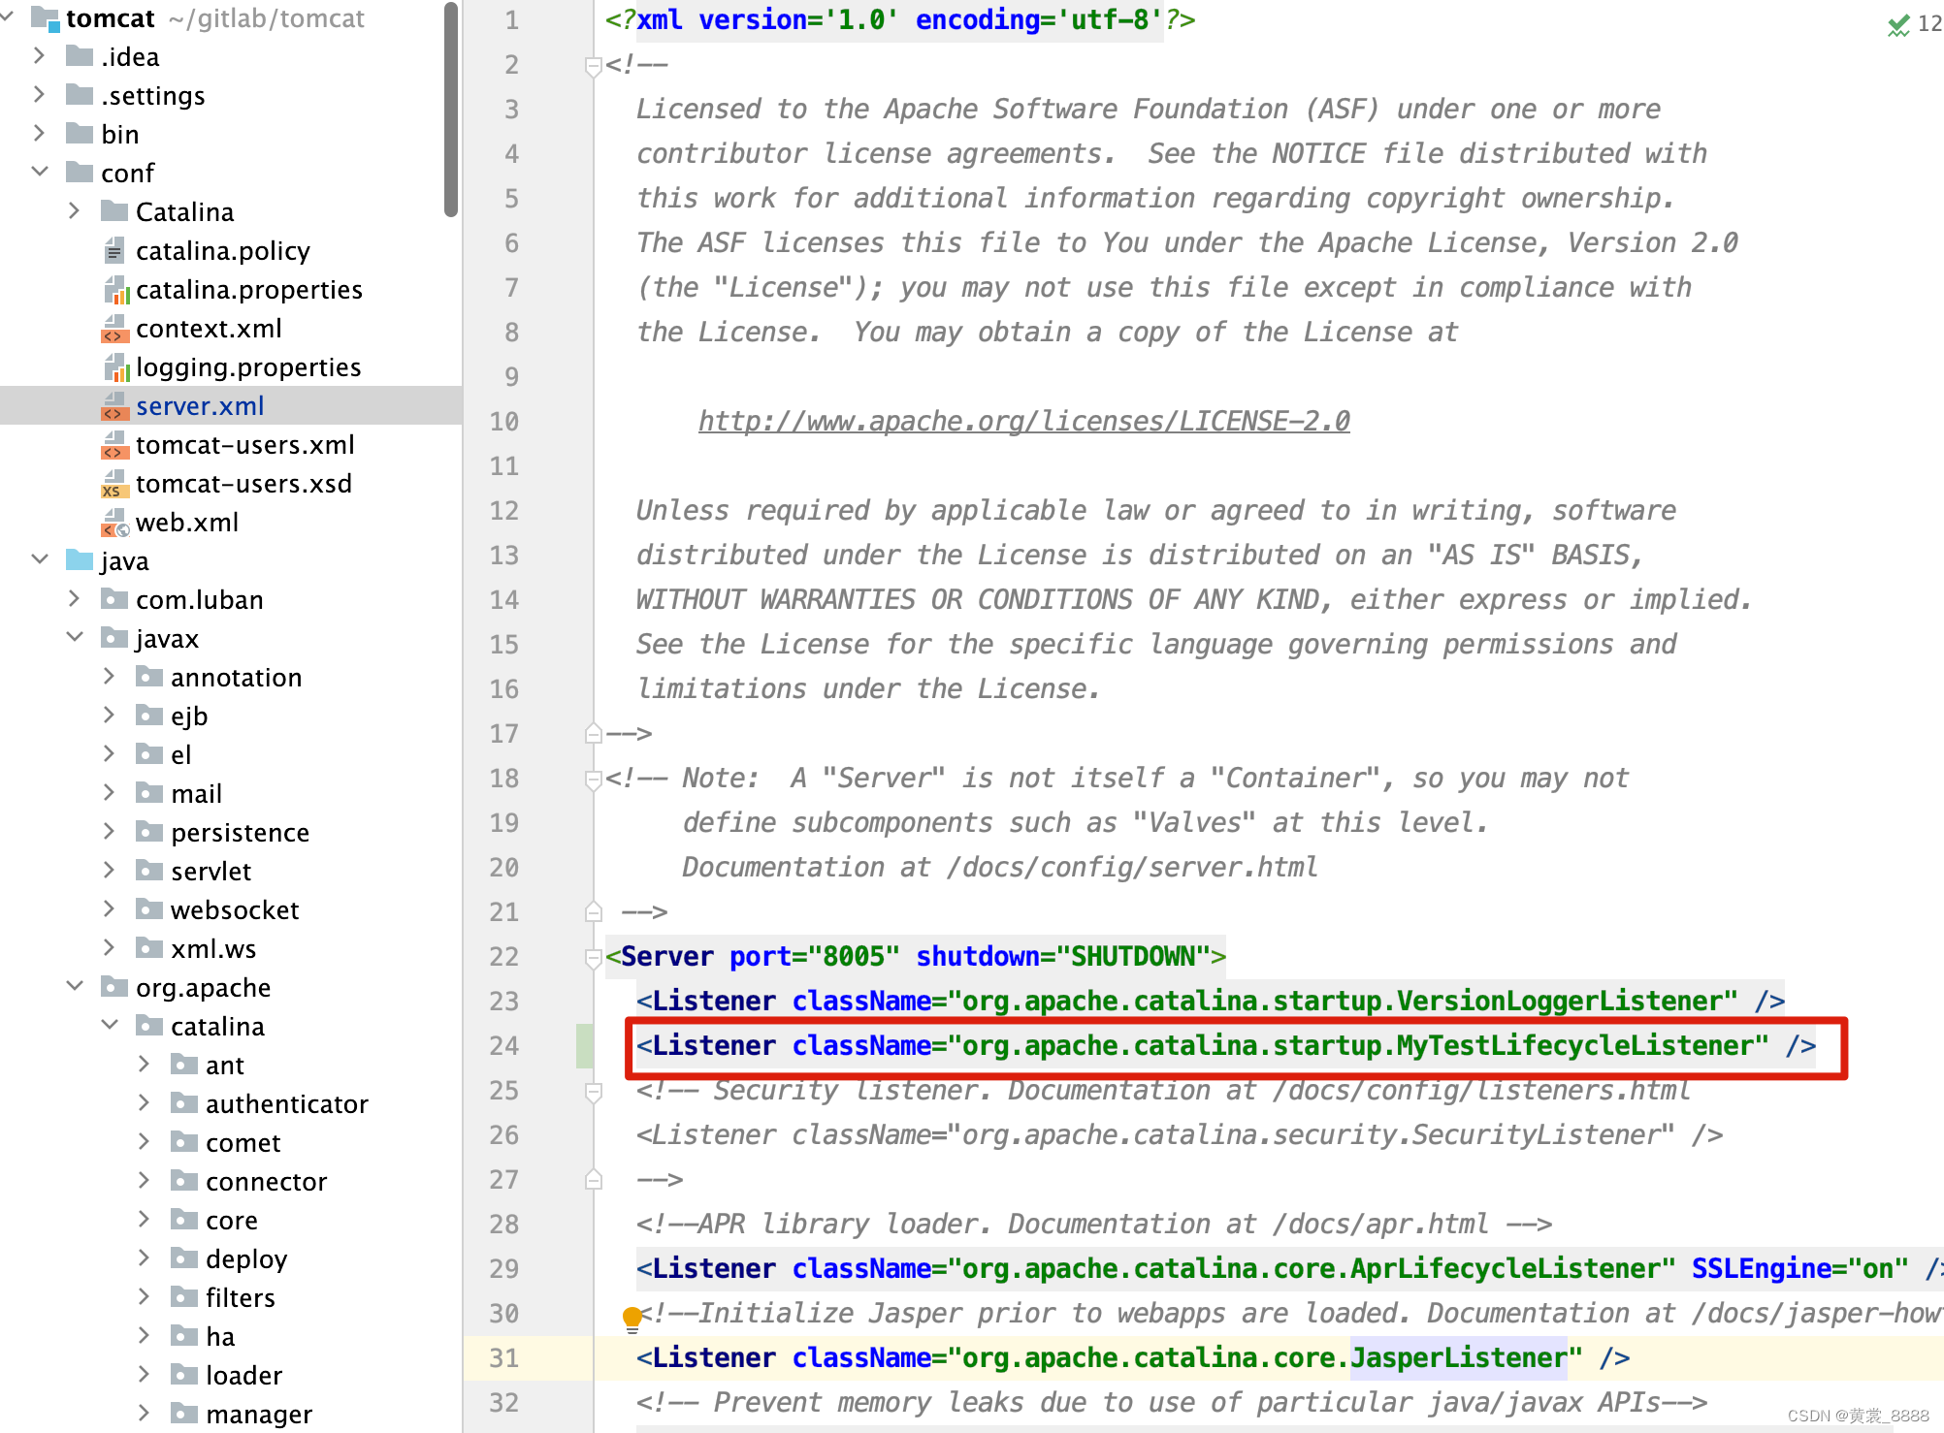Screen dimensions: 1944x1433
Task: Click the web.xml file icon
Action: coord(114,523)
